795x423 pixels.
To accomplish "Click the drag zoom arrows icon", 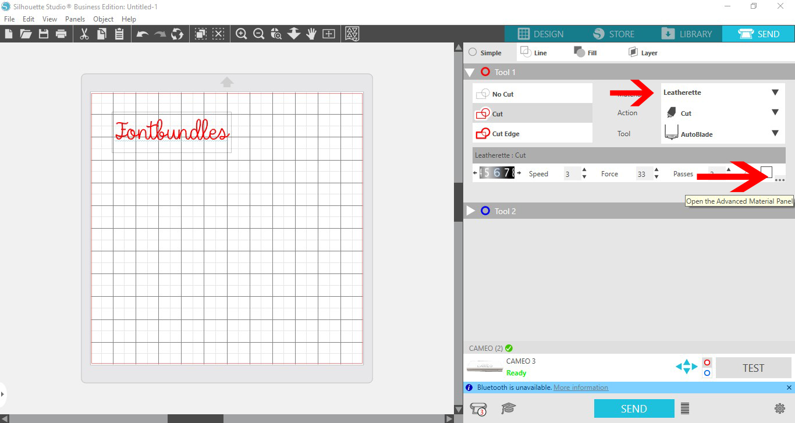I will (x=294, y=34).
